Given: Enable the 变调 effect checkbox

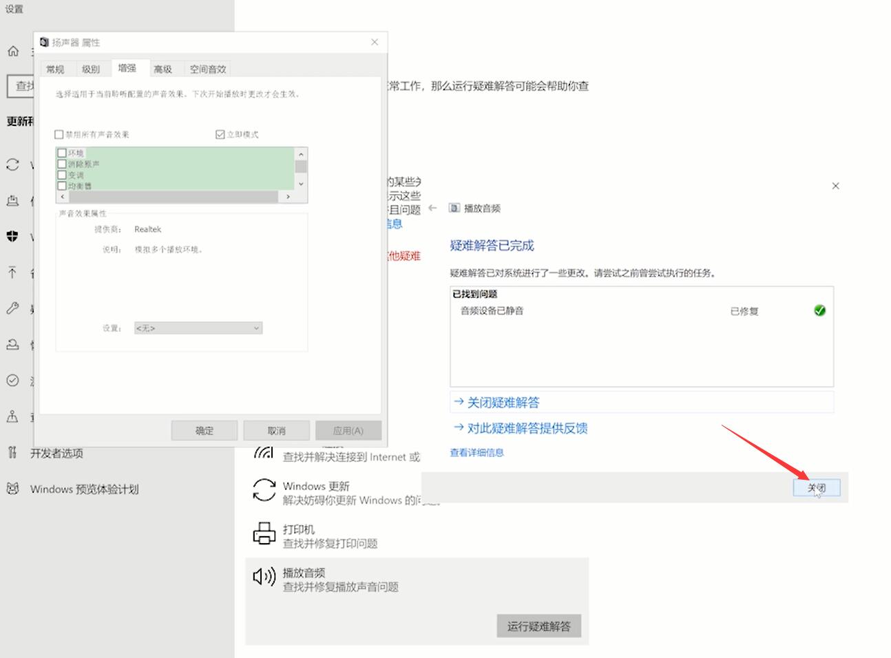Looking at the screenshot, I should pyautogui.click(x=62, y=175).
